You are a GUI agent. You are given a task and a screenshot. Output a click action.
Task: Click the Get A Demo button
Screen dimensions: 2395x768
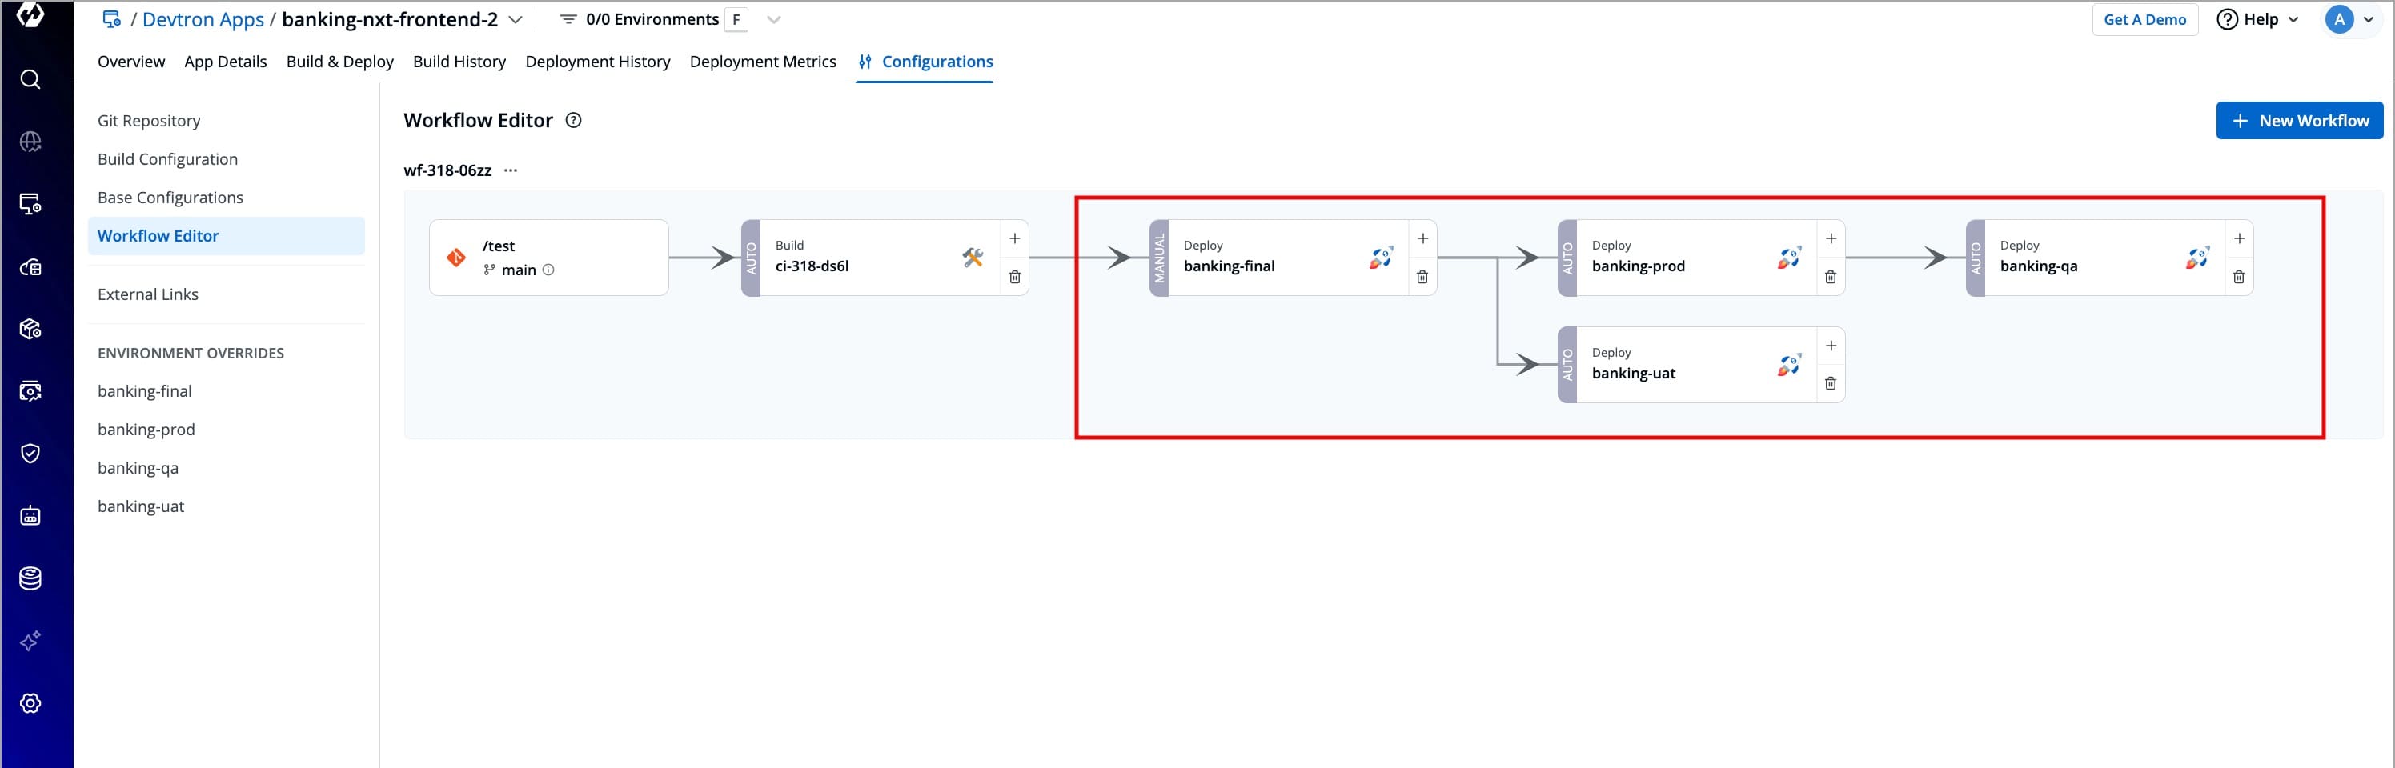[x=2144, y=19]
